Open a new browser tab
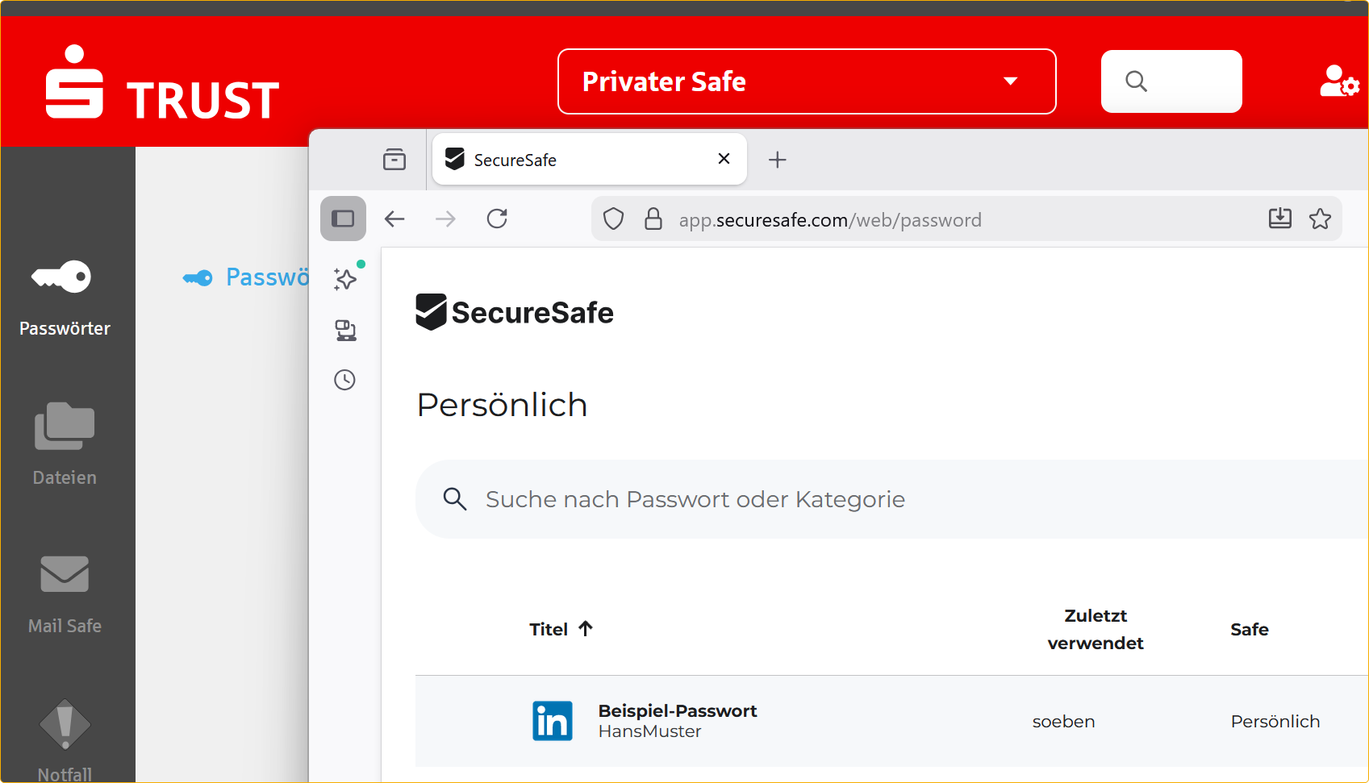The width and height of the screenshot is (1369, 783). (777, 160)
